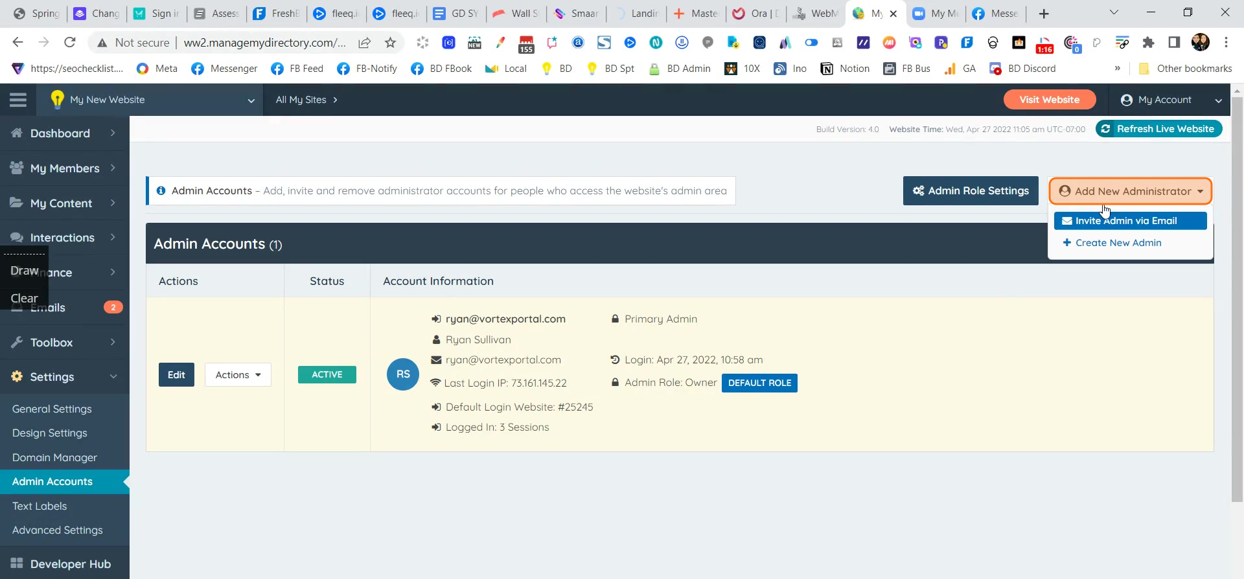Open the Chrome profile avatar

[x=1201, y=43]
